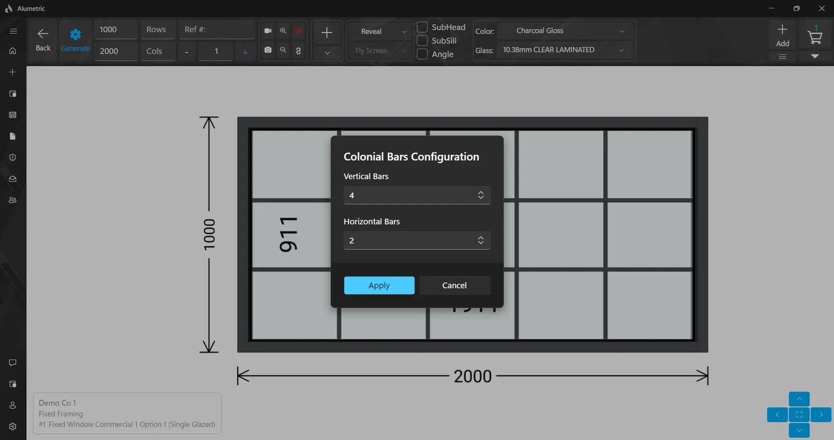
Task: Open the settings gear in the sidebar
Action: pos(13,426)
